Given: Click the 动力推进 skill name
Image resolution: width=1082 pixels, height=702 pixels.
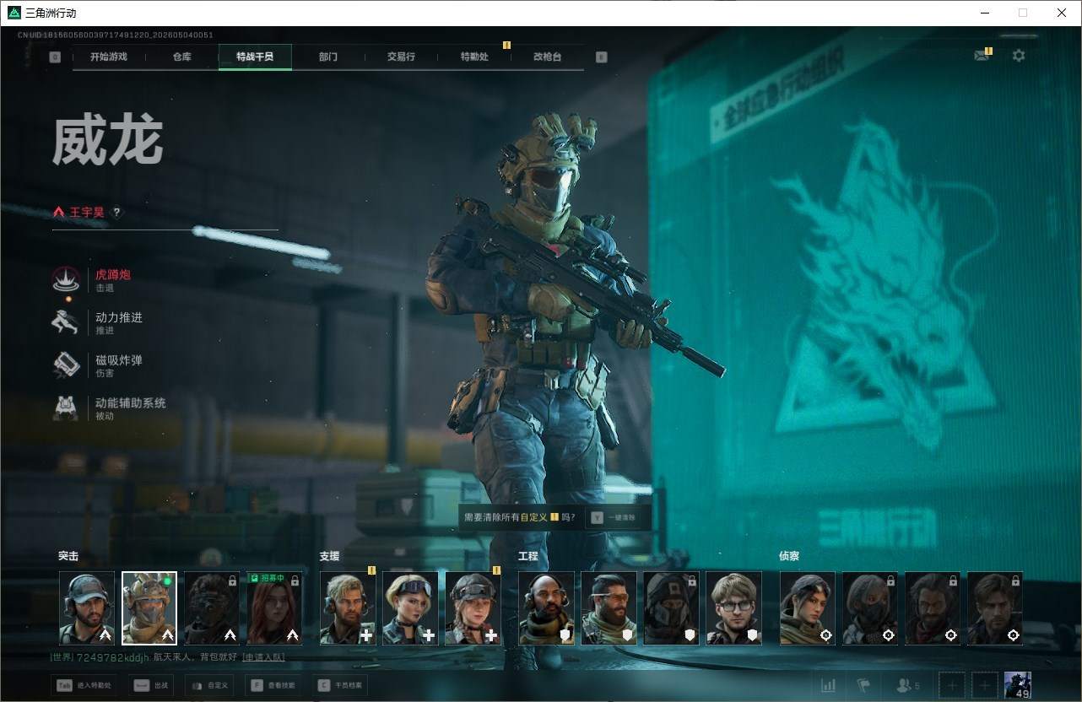Looking at the screenshot, I should click(x=119, y=317).
